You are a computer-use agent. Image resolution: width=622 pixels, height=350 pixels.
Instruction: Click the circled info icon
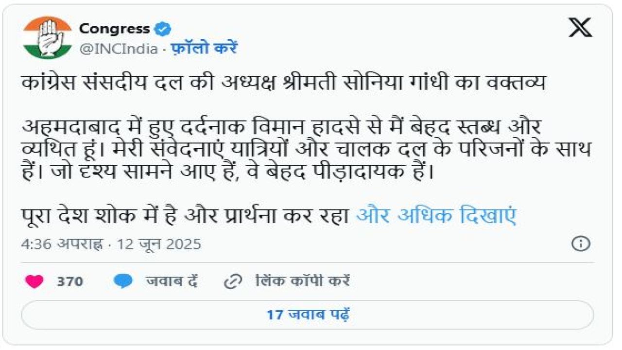(581, 244)
